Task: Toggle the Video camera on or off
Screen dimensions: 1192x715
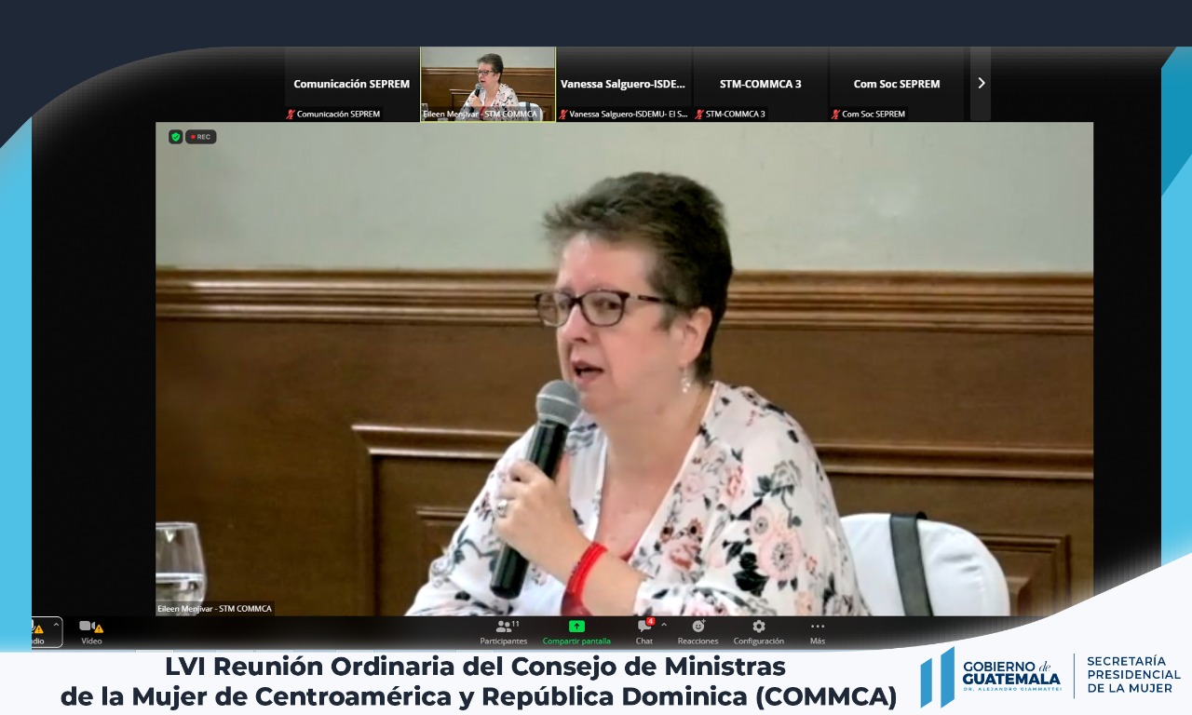Action: (x=90, y=631)
